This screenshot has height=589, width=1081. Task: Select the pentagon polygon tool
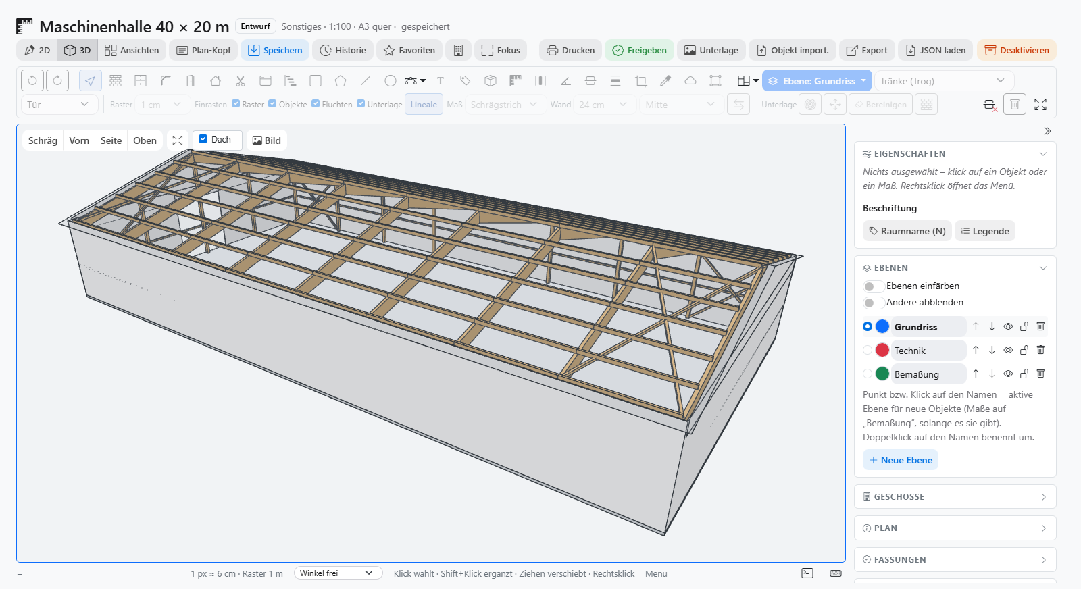(x=341, y=80)
